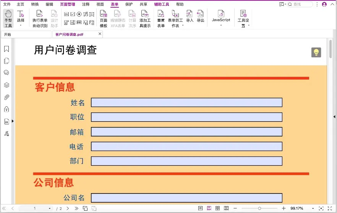The height and width of the screenshot is (213, 337).
Task: Click the Find (查找) search box
Action: (x=300, y=4)
